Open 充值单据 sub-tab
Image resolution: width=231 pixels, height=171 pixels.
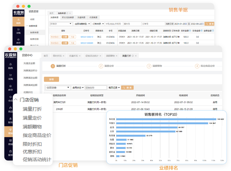tap(81, 17)
